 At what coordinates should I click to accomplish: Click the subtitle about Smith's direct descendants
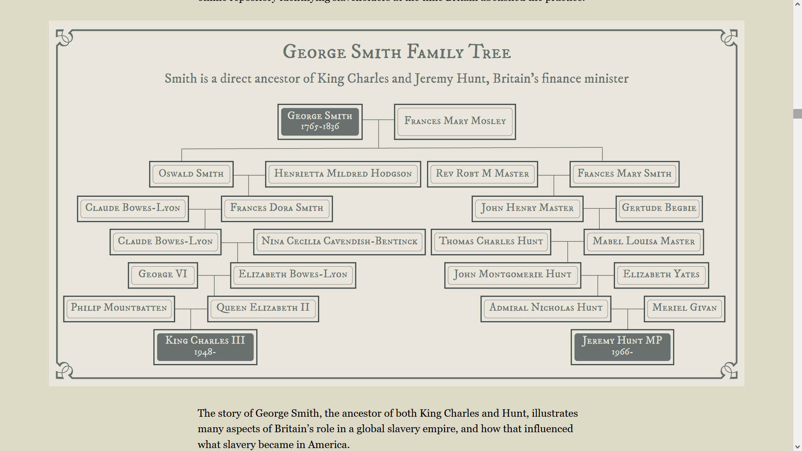[x=396, y=79]
